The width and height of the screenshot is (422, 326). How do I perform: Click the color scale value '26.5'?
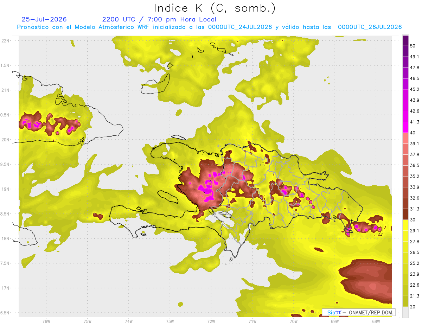point(414,253)
